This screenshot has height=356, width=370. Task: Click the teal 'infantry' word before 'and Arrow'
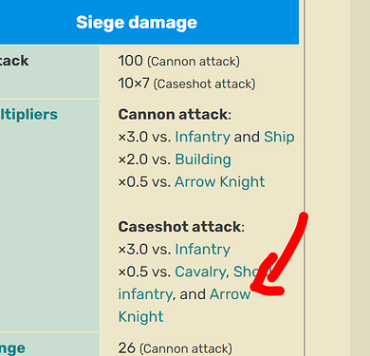[x=145, y=294]
